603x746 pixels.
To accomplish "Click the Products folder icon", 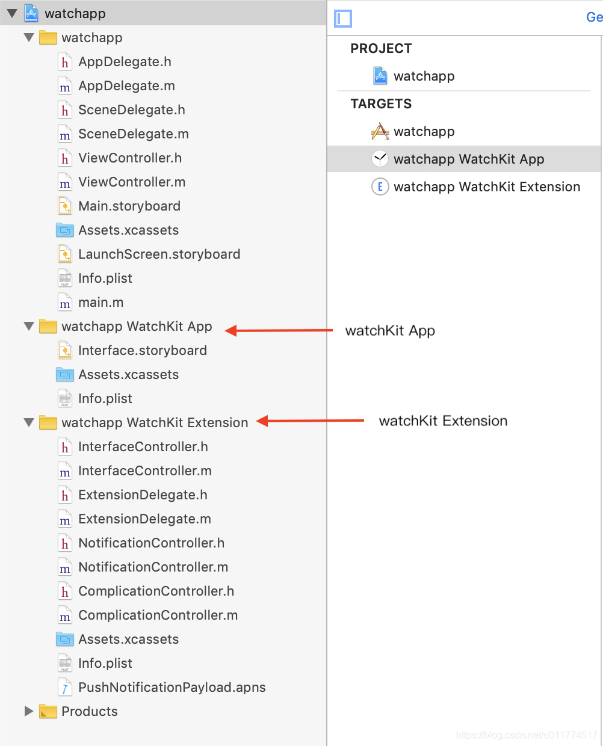I will (x=48, y=711).
